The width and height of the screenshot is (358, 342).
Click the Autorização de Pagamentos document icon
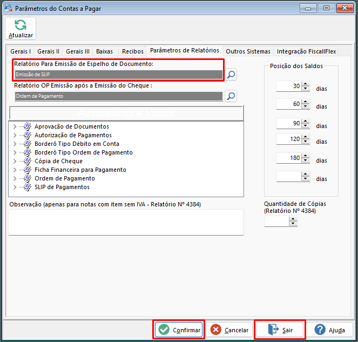pyautogui.click(x=28, y=135)
